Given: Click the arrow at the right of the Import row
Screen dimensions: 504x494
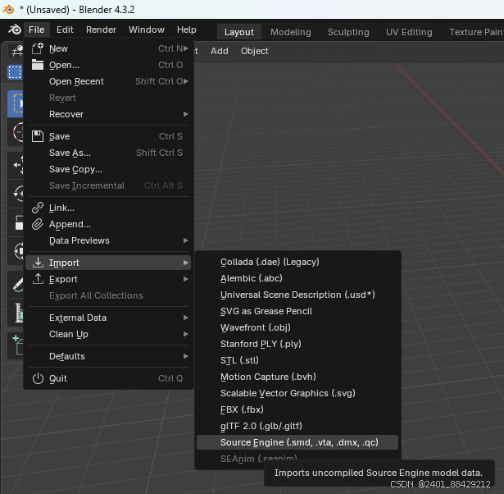Looking at the screenshot, I should 186,263.
